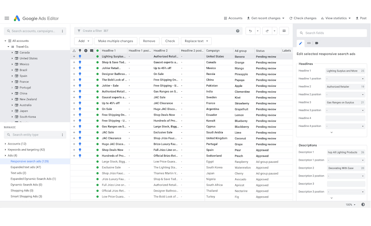This screenshot has width=371, height=226.
Task: Click the Post button
Action: pyautogui.click(x=361, y=18)
